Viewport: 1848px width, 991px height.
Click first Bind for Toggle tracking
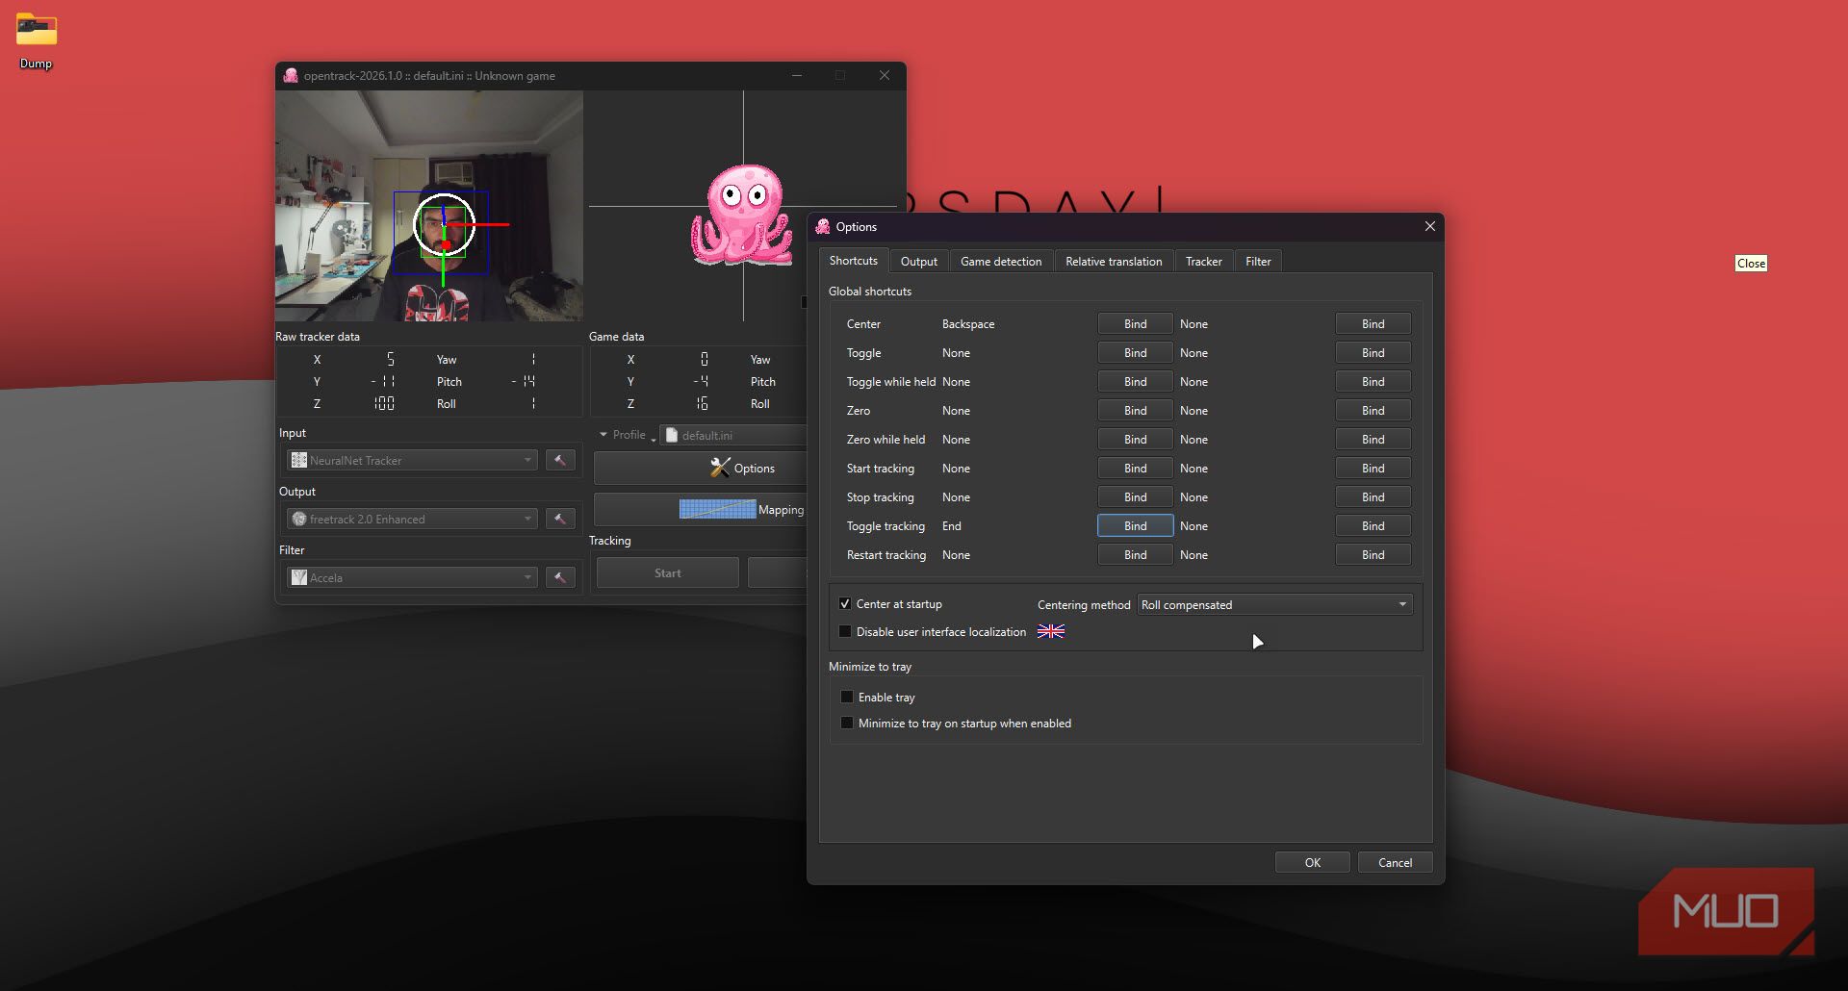tap(1135, 526)
